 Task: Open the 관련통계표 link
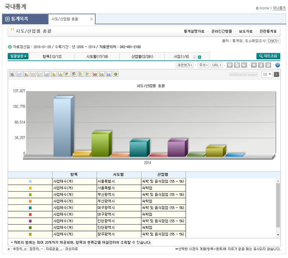tap(268, 31)
